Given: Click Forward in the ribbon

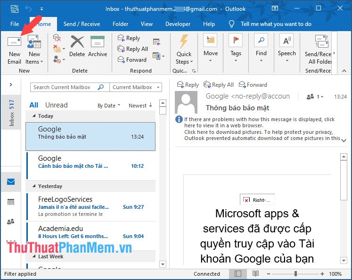Looking at the screenshot, I should point(132,59).
